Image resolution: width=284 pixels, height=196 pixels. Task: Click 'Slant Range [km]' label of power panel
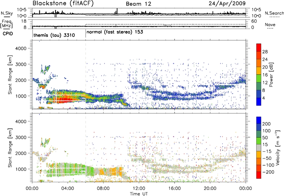coord(10,75)
